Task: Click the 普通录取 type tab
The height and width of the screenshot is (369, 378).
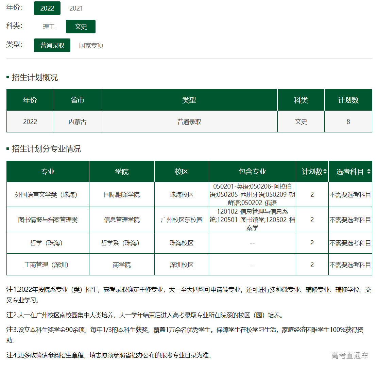Action: point(52,45)
